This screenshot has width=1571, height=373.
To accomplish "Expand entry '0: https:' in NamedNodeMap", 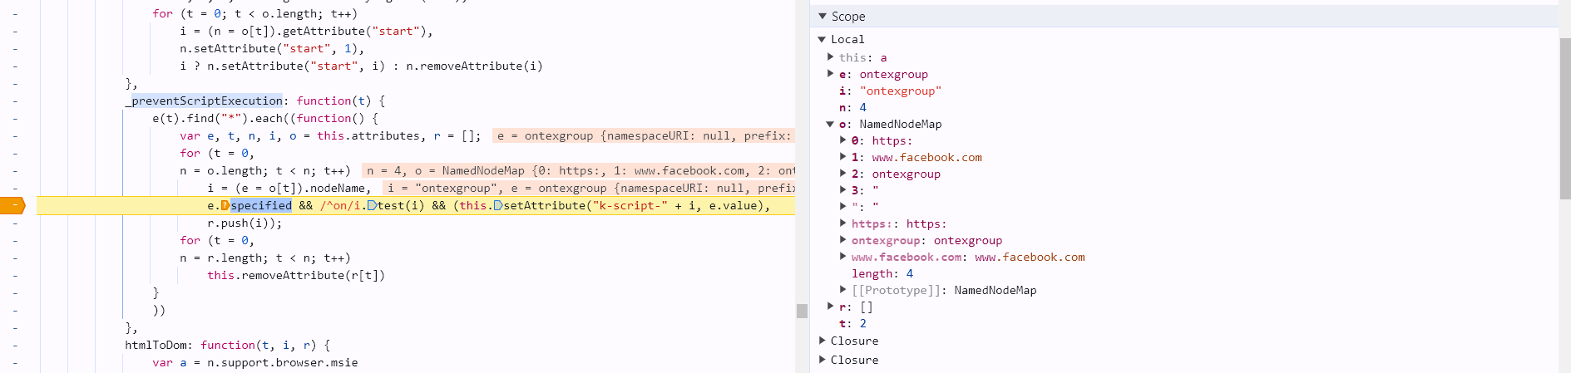I will pos(842,140).
